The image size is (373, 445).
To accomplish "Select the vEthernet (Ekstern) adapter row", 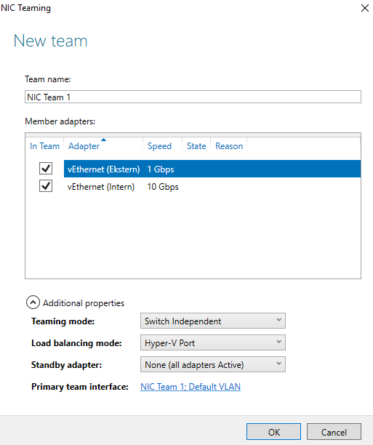I will (212, 169).
